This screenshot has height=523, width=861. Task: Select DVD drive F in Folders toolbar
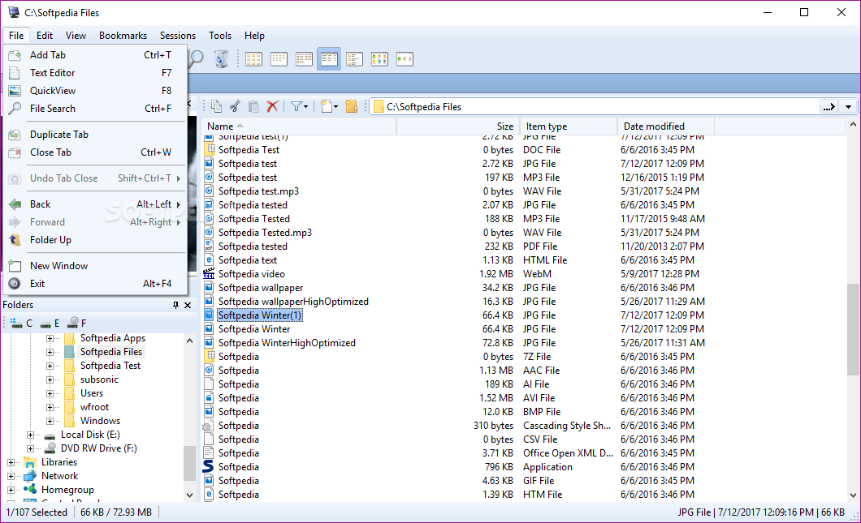77,324
